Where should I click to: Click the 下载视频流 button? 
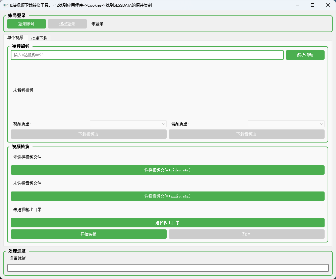point(89,134)
